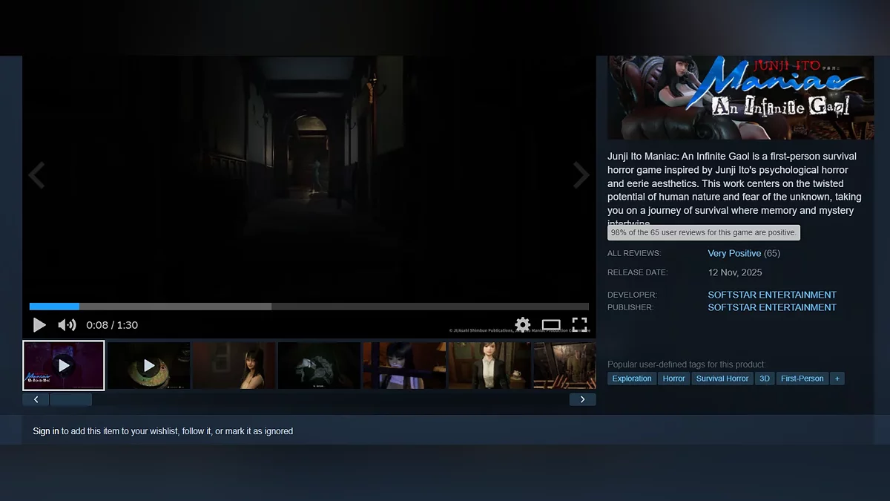Open the Exploration tag
Image resolution: width=890 pixels, height=501 pixels.
[631, 379]
